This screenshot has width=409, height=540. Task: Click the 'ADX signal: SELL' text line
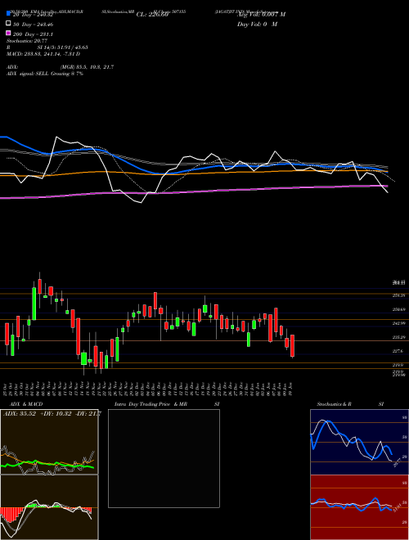[x=45, y=74]
